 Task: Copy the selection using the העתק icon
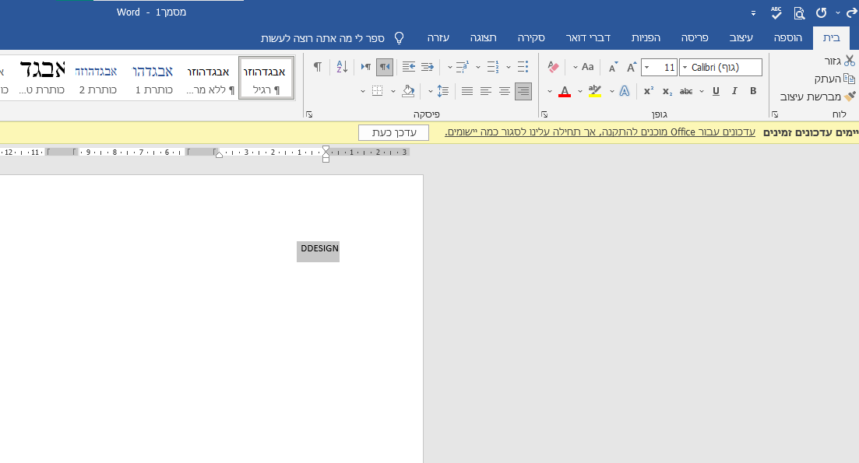(x=849, y=79)
